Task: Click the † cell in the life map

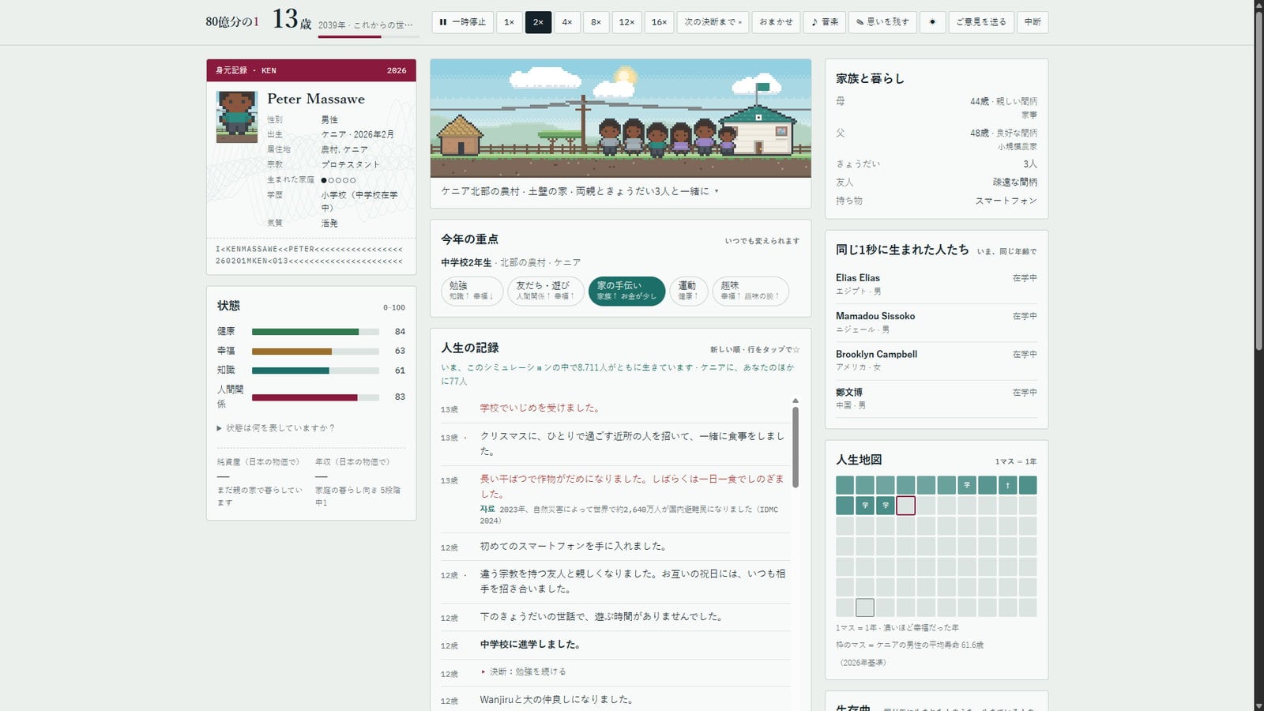Action: click(1007, 485)
